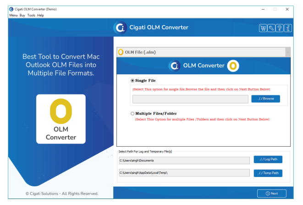The height and width of the screenshot is (205, 303).
Task: Click the large OLM Converter logo tile
Action: [61, 119]
